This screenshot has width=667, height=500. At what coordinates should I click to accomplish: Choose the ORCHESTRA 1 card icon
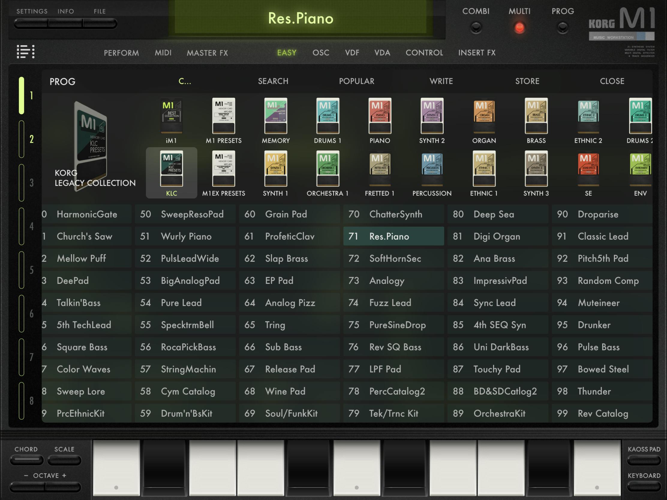tap(328, 168)
